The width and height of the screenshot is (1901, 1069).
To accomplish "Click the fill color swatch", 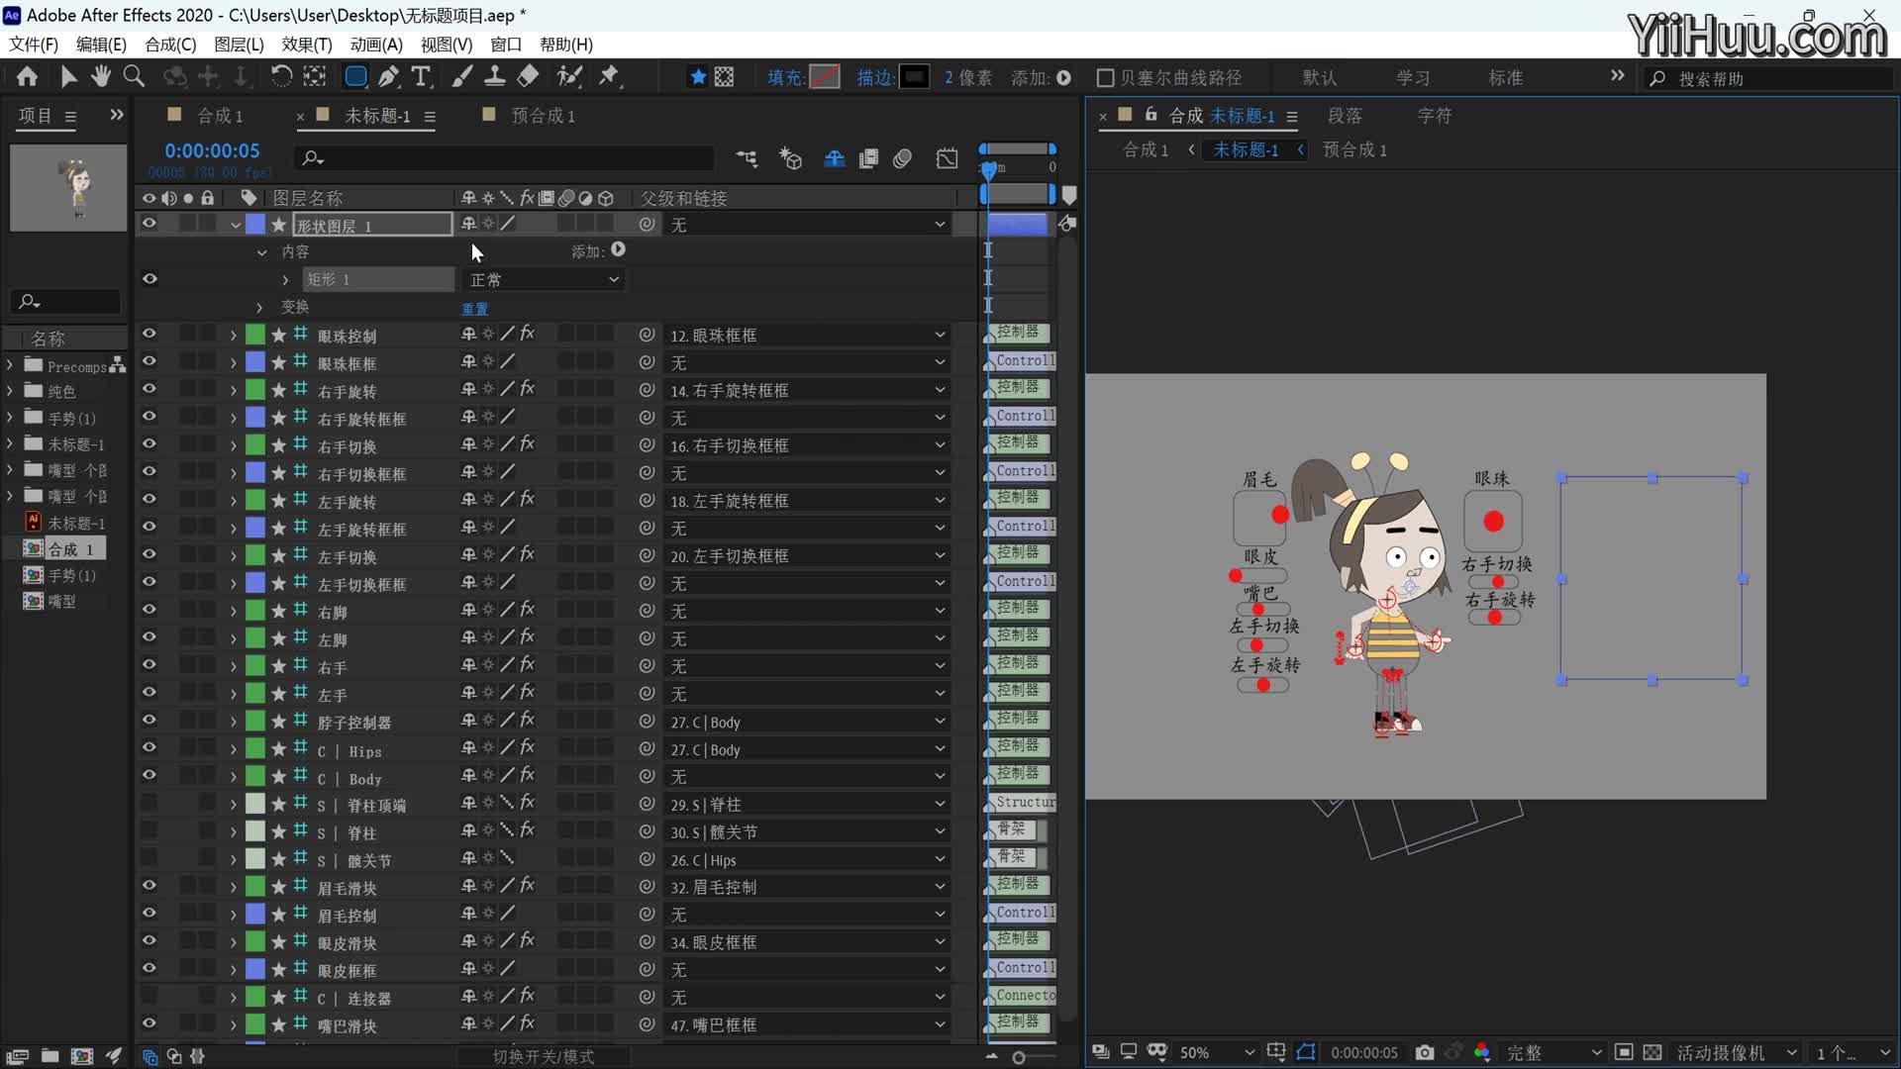I will (825, 77).
